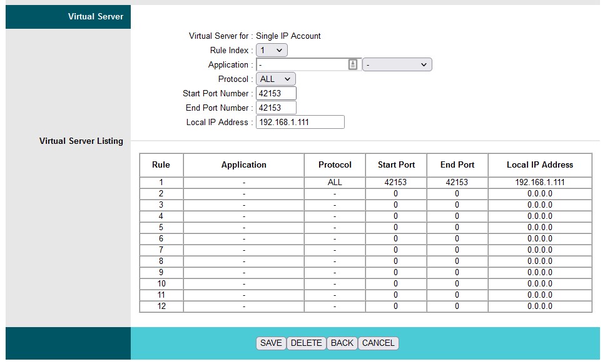Click ALL protocol cell in rule 1
The height and width of the screenshot is (364, 605).
335,183
